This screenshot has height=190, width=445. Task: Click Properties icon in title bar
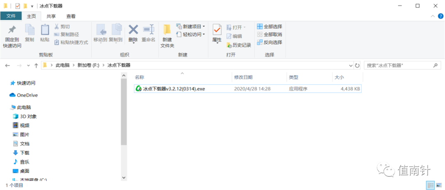coord(18,6)
